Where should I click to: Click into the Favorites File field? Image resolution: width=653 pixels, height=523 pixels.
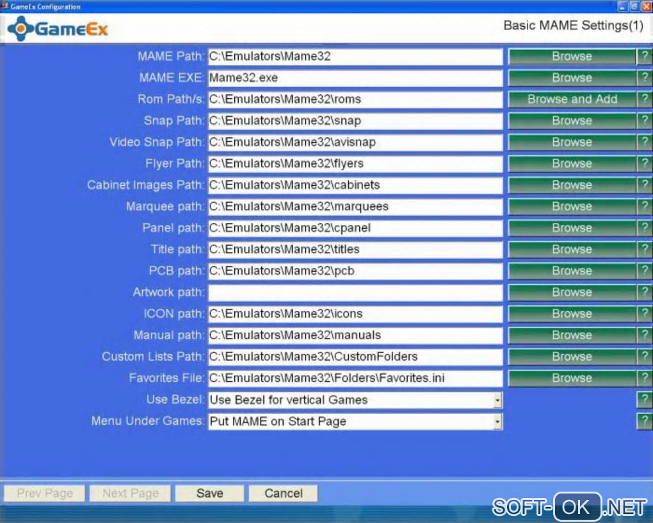355,378
